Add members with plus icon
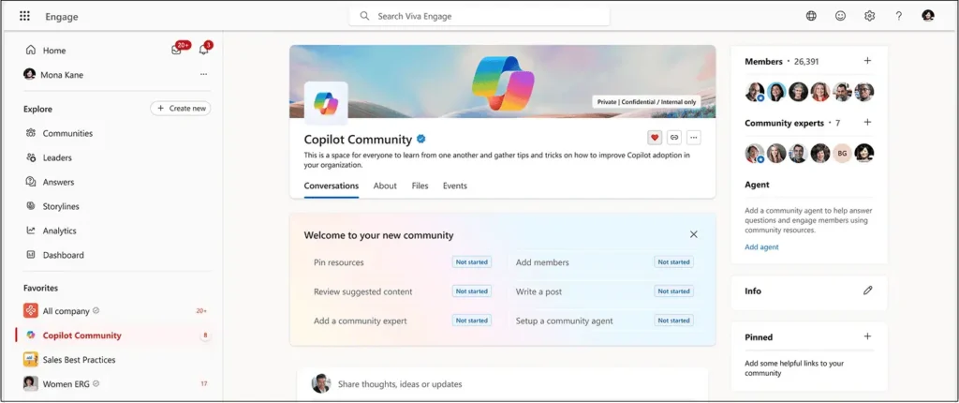The height and width of the screenshot is (403, 959). click(x=867, y=61)
